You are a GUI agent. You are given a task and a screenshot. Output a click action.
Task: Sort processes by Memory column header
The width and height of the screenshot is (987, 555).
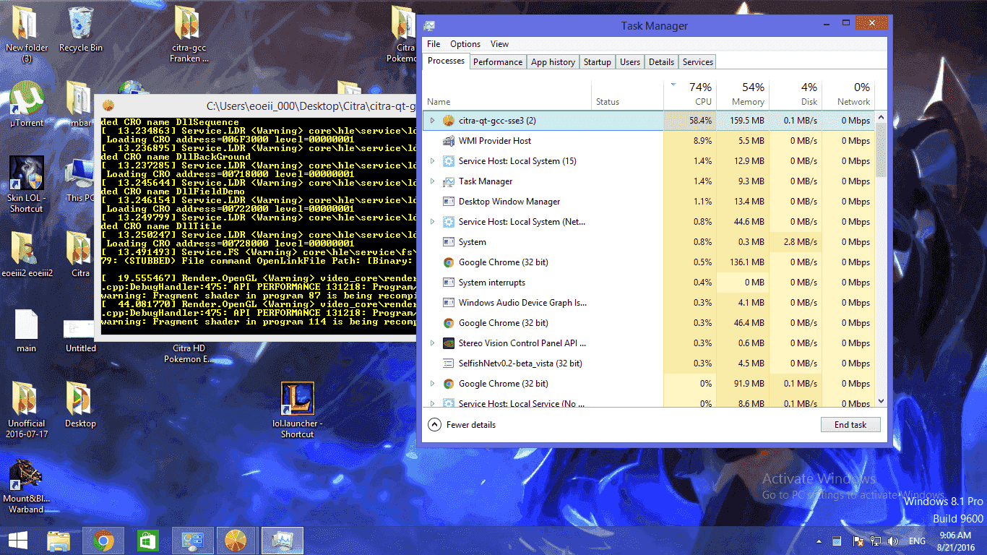click(x=743, y=94)
